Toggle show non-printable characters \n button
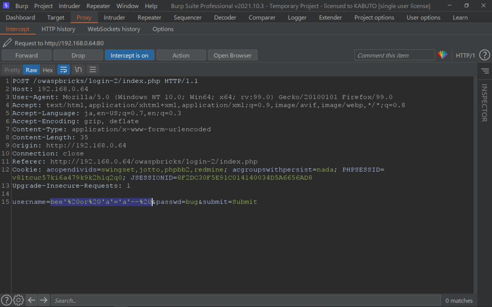 78,70
